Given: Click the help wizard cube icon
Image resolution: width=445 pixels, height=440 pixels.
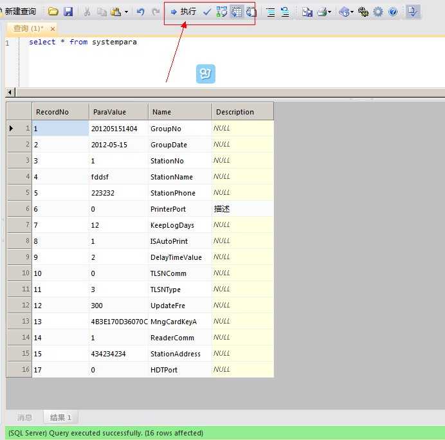Looking at the screenshot, I should (x=344, y=12).
